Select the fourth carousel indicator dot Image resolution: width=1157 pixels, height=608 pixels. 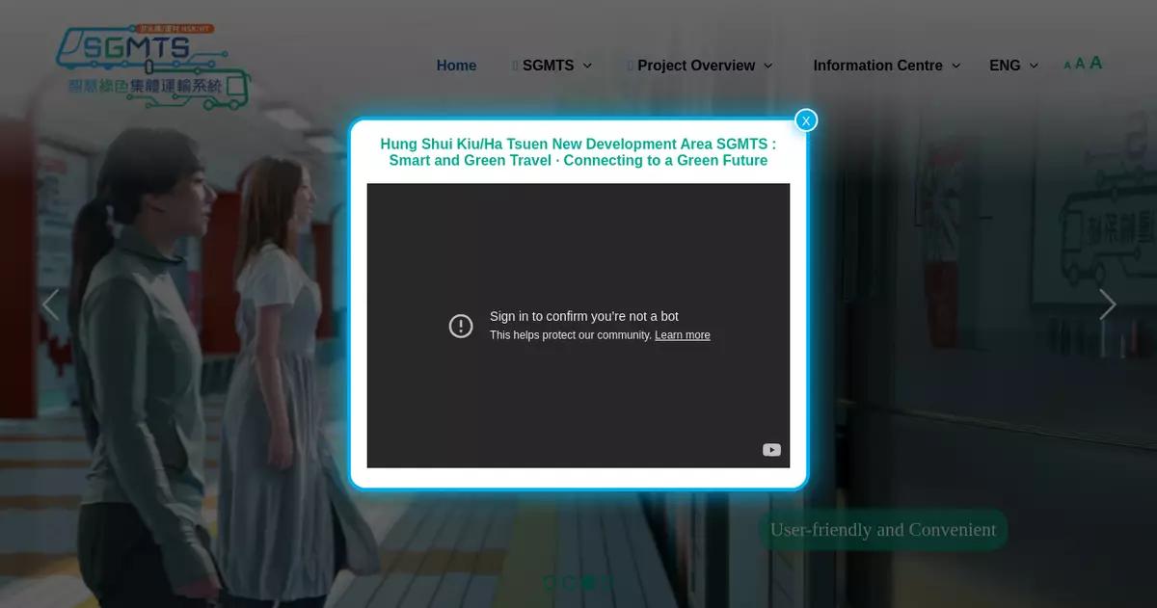tap(607, 582)
